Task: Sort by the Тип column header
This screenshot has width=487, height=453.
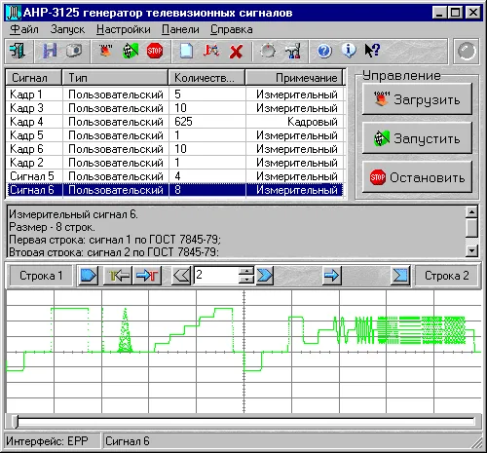Action: pyautogui.click(x=115, y=78)
